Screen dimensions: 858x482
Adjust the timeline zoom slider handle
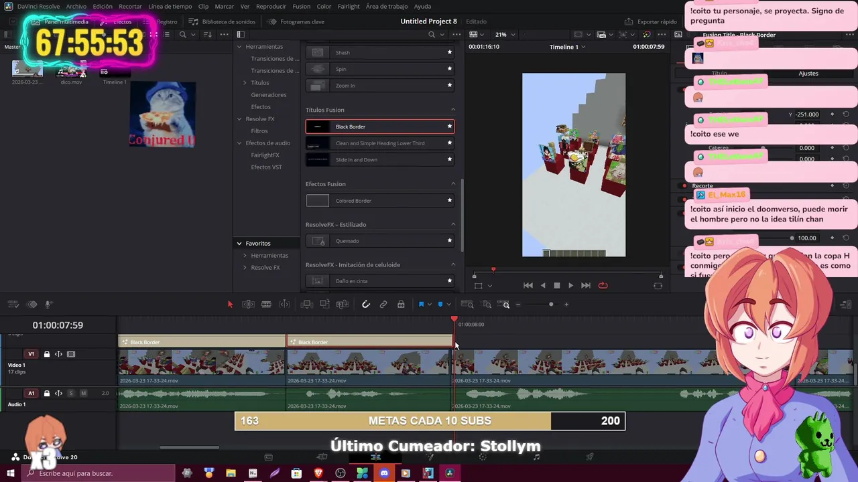tap(551, 305)
